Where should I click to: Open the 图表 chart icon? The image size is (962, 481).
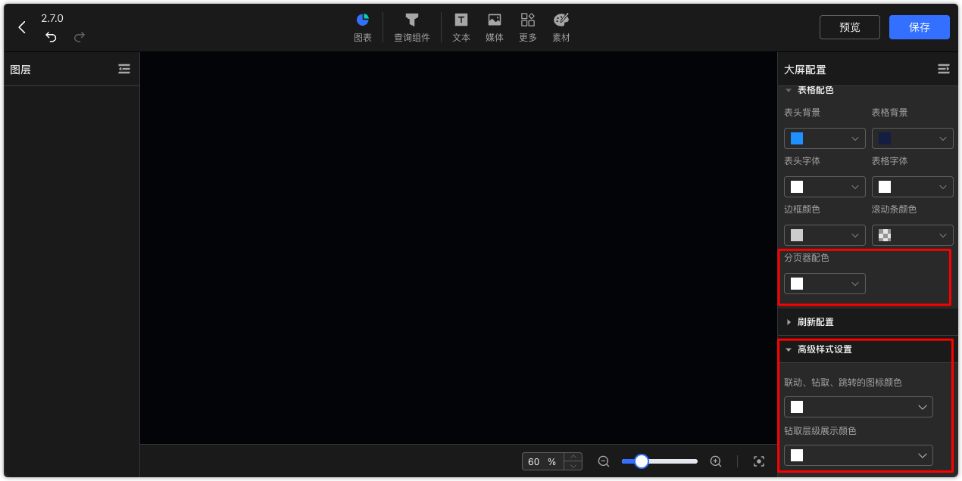[363, 20]
